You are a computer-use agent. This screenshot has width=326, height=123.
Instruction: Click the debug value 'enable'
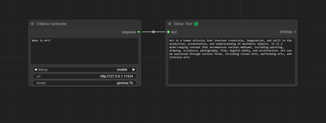click(x=122, y=70)
